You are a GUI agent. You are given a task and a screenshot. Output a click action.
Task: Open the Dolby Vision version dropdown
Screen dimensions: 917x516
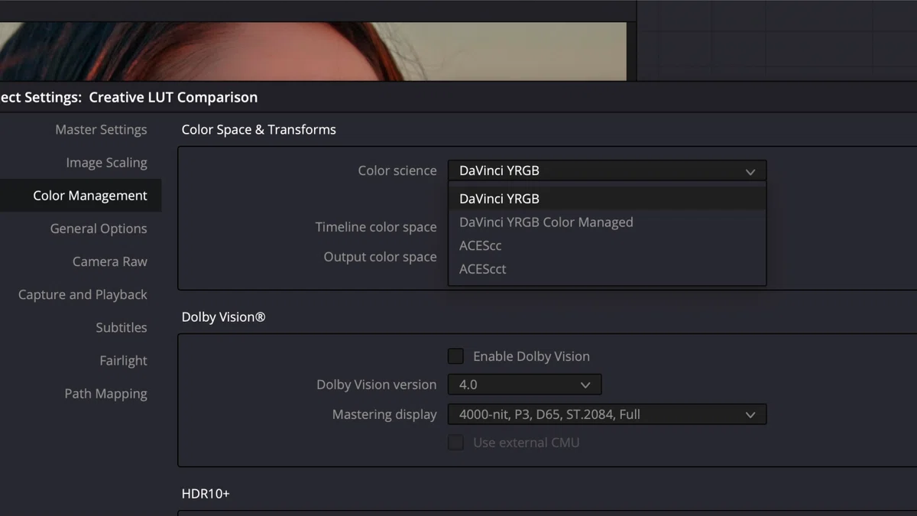pos(525,385)
